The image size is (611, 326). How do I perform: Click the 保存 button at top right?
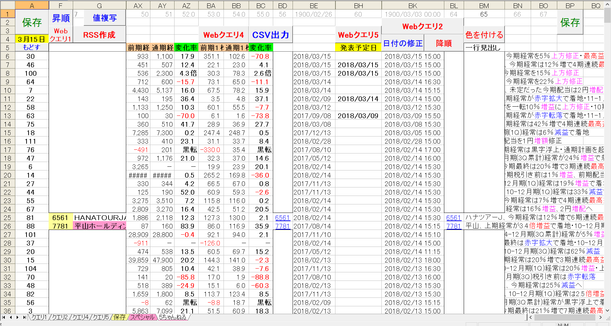click(570, 22)
